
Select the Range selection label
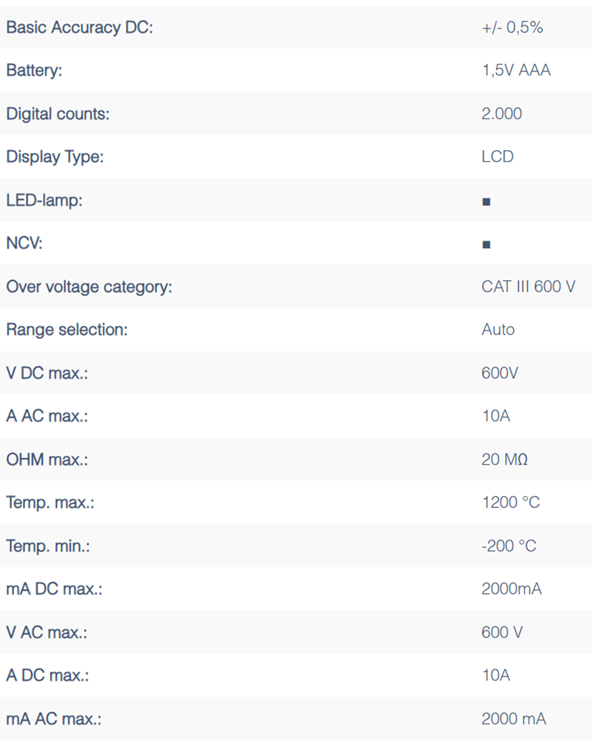66,330
